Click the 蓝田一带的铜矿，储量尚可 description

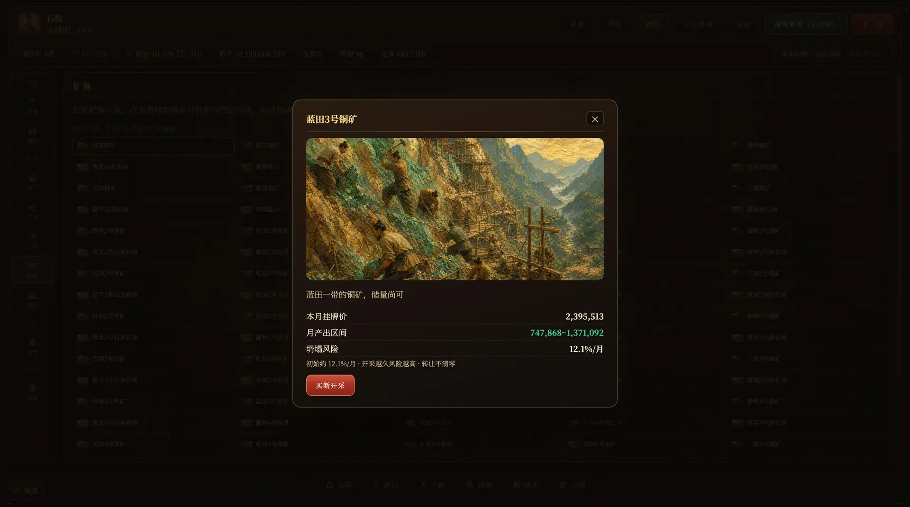click(x=355, y=295)
